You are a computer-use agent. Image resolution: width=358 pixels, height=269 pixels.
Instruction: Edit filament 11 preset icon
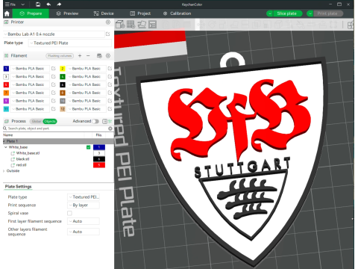[54, 109]
